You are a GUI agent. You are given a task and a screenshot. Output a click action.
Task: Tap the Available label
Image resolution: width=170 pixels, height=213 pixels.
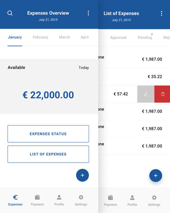(16, 68)
